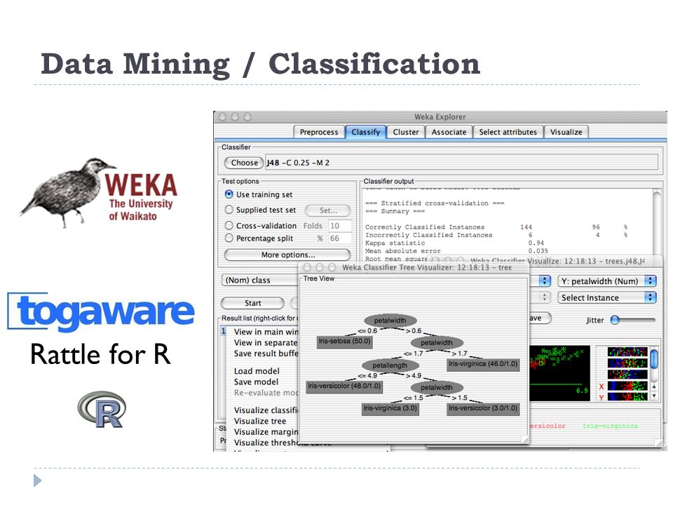Click root petalwidth tree node
Screen dimensions: 673x505
tap(390, 321)
